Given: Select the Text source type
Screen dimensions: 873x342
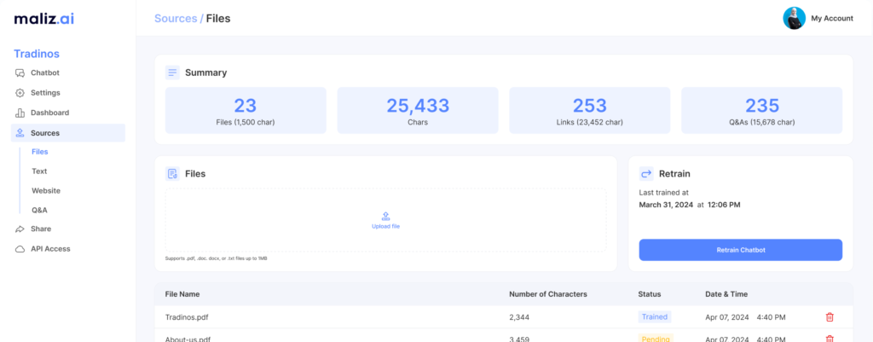Looking at the screenshot, I should coord(39,171).
